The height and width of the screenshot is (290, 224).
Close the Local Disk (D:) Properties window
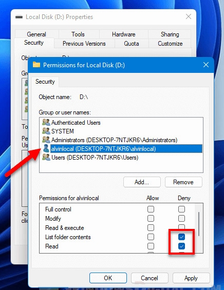coord(189,16)
